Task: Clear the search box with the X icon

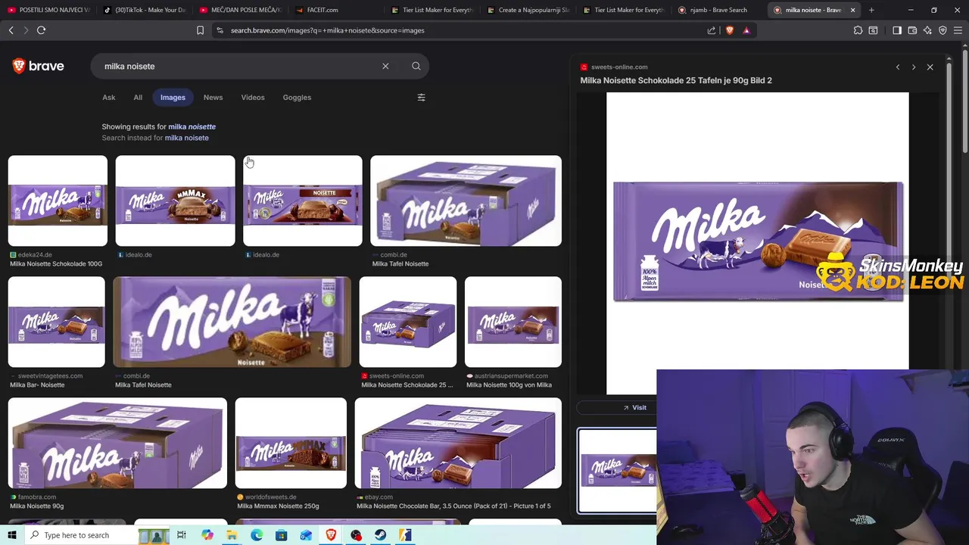Action: point(385,66)
